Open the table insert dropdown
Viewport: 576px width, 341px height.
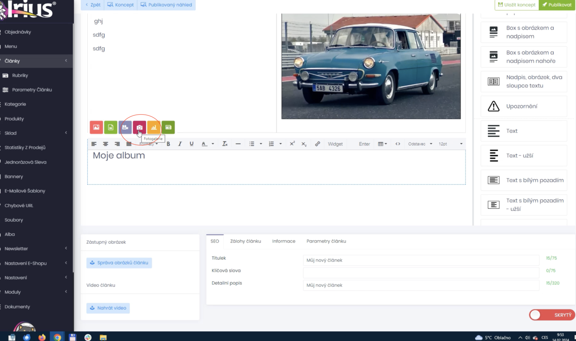point(382,144)
